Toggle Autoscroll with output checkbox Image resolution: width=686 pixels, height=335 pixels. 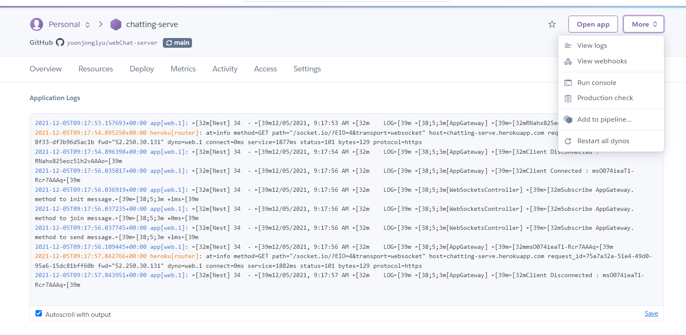[x=38, y=313]
